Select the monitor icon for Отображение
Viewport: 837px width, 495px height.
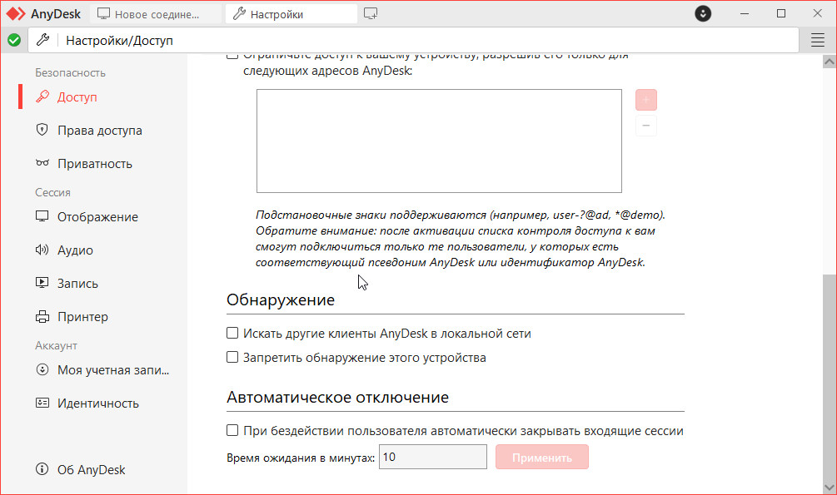click(x=42, y=217)
